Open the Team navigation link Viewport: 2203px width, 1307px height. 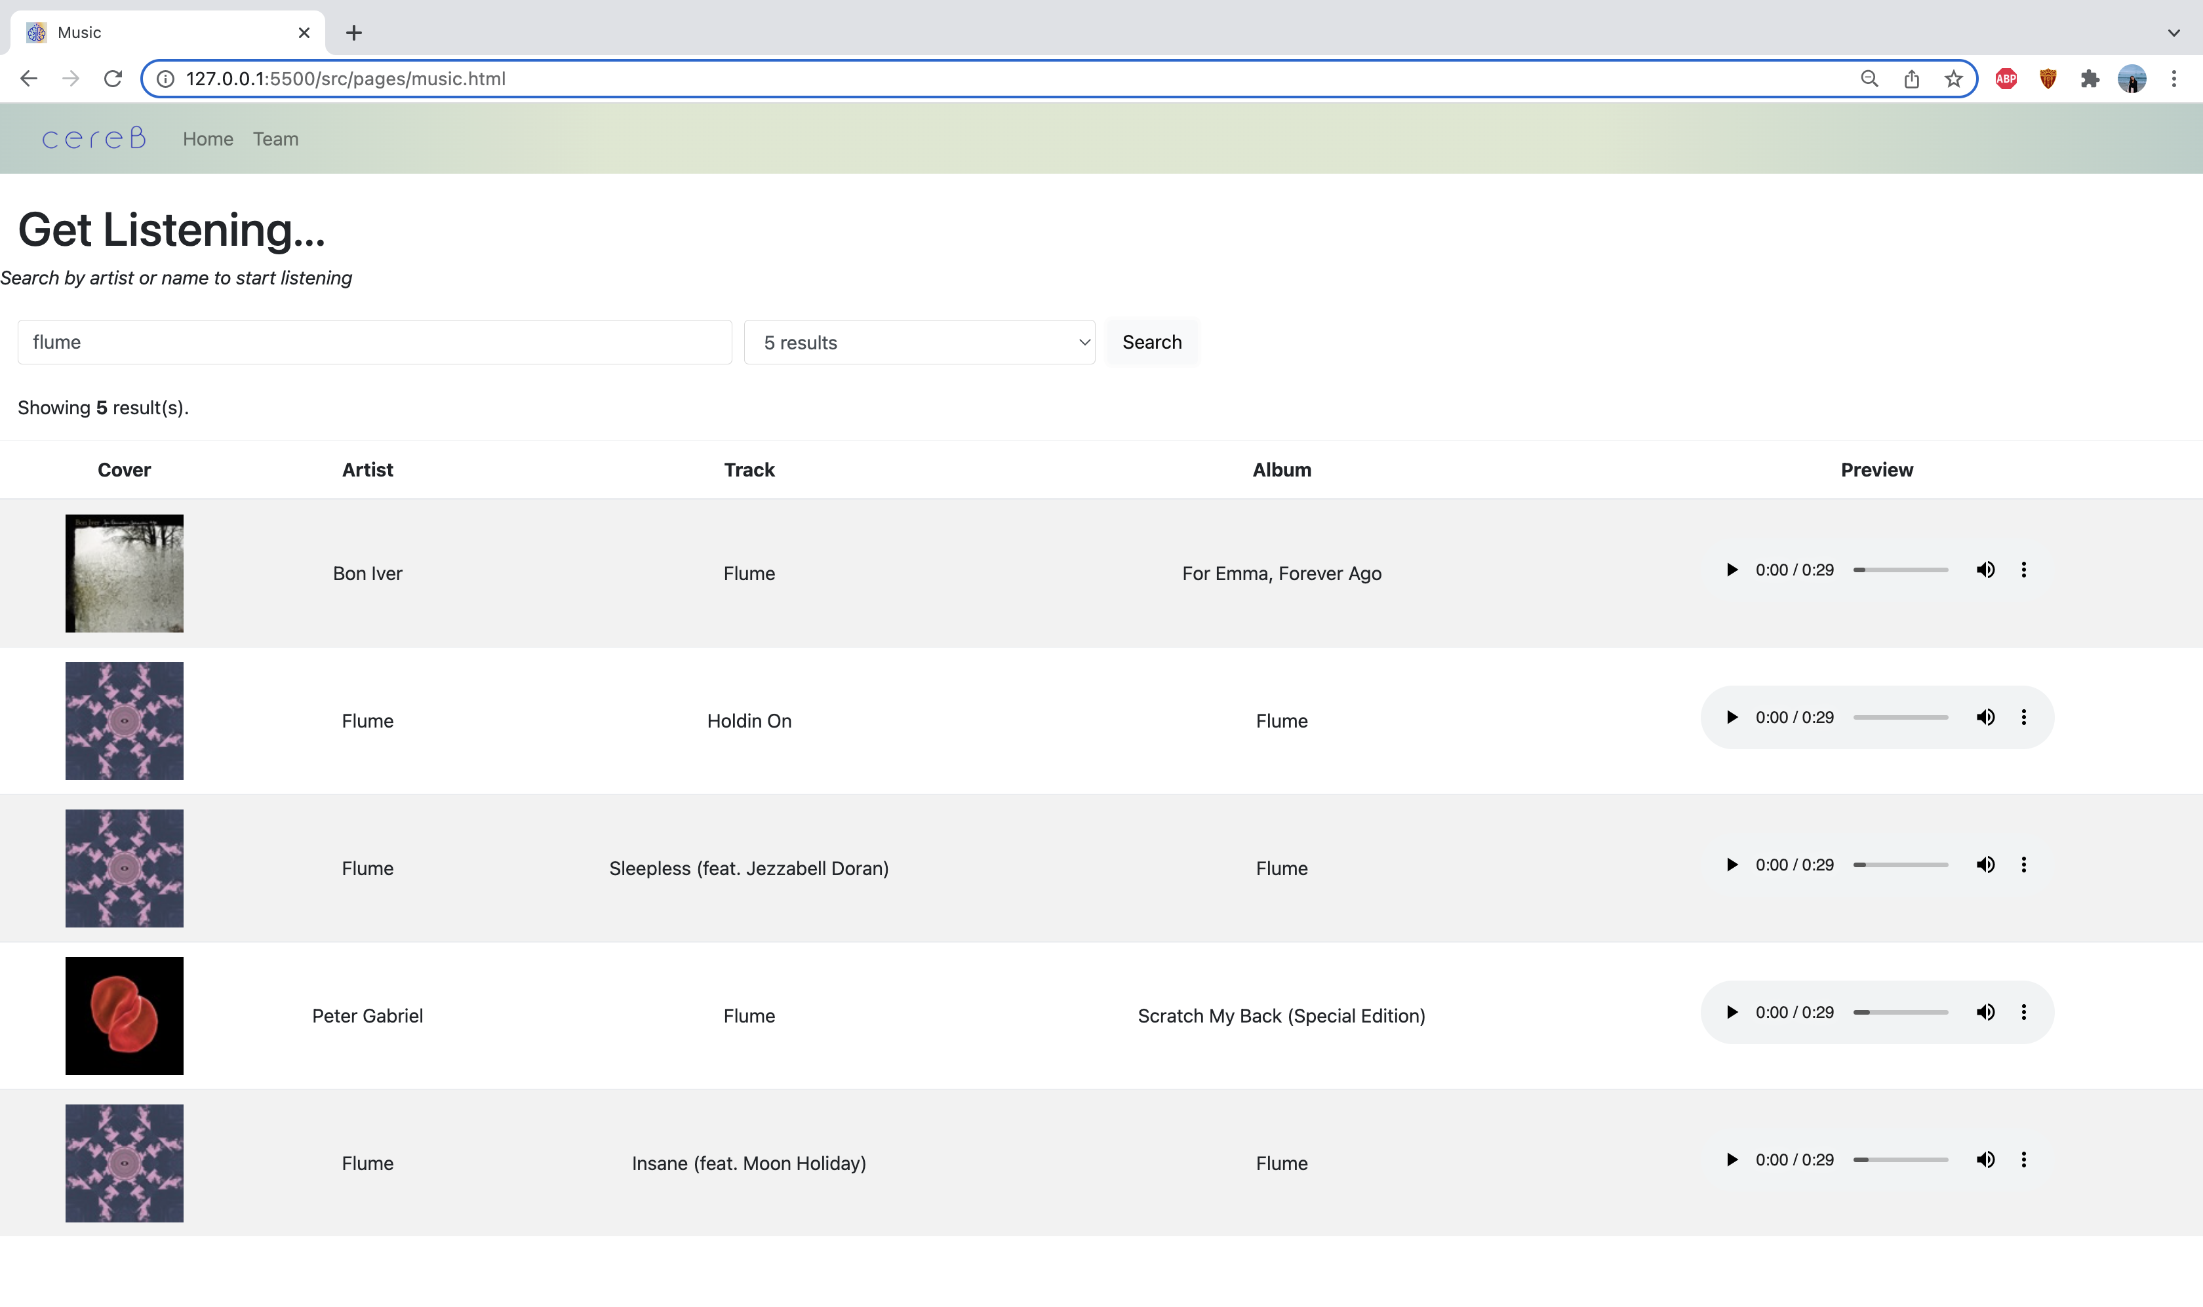(276, 139)
